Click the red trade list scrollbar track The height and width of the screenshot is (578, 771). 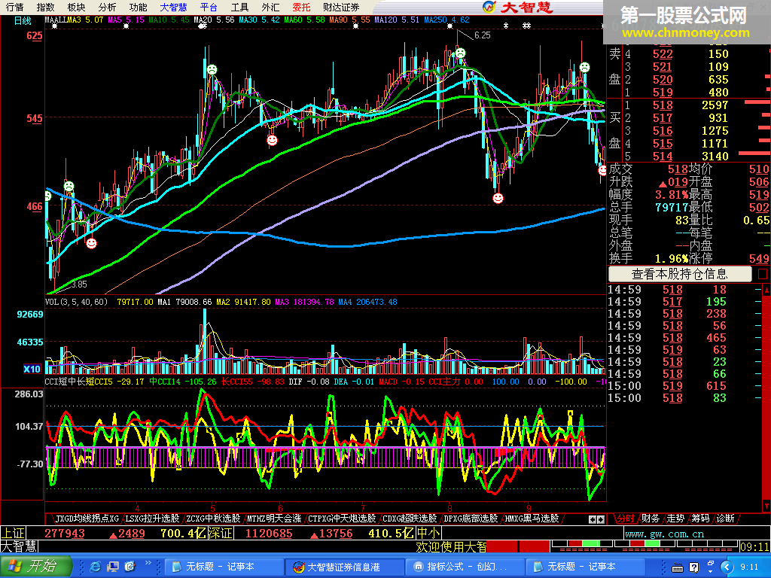pos(766,397)
